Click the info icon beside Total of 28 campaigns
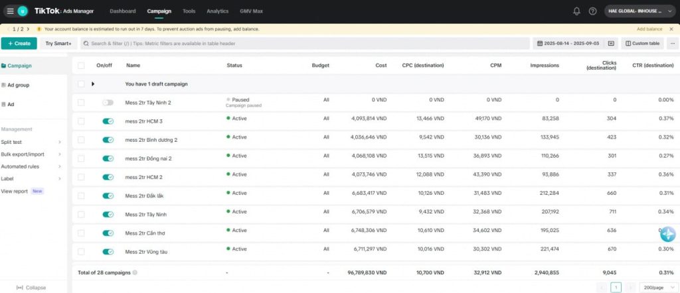680x293 pixels. click(x=135, y=272)
